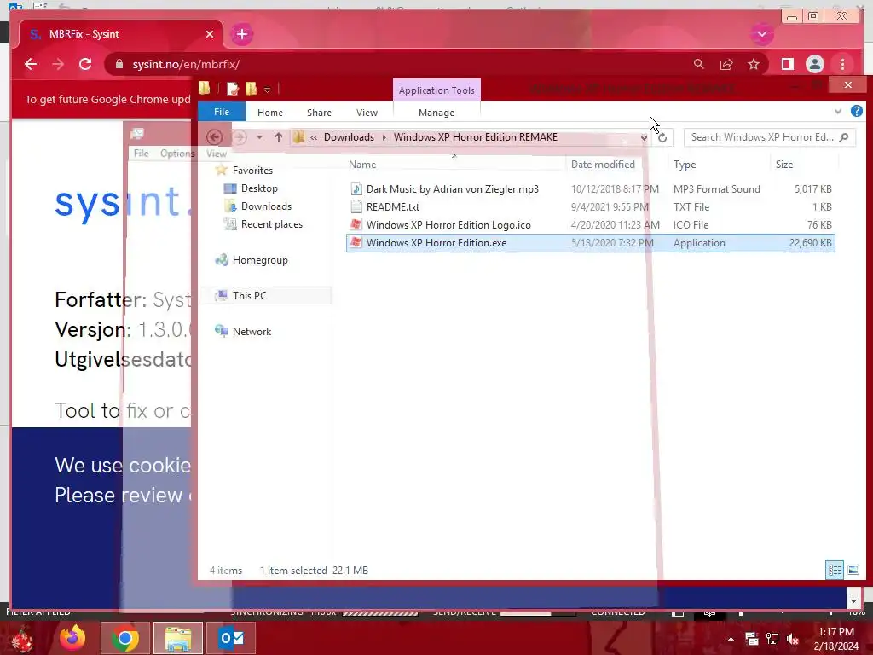Open network tray icon

coord(772,639)
